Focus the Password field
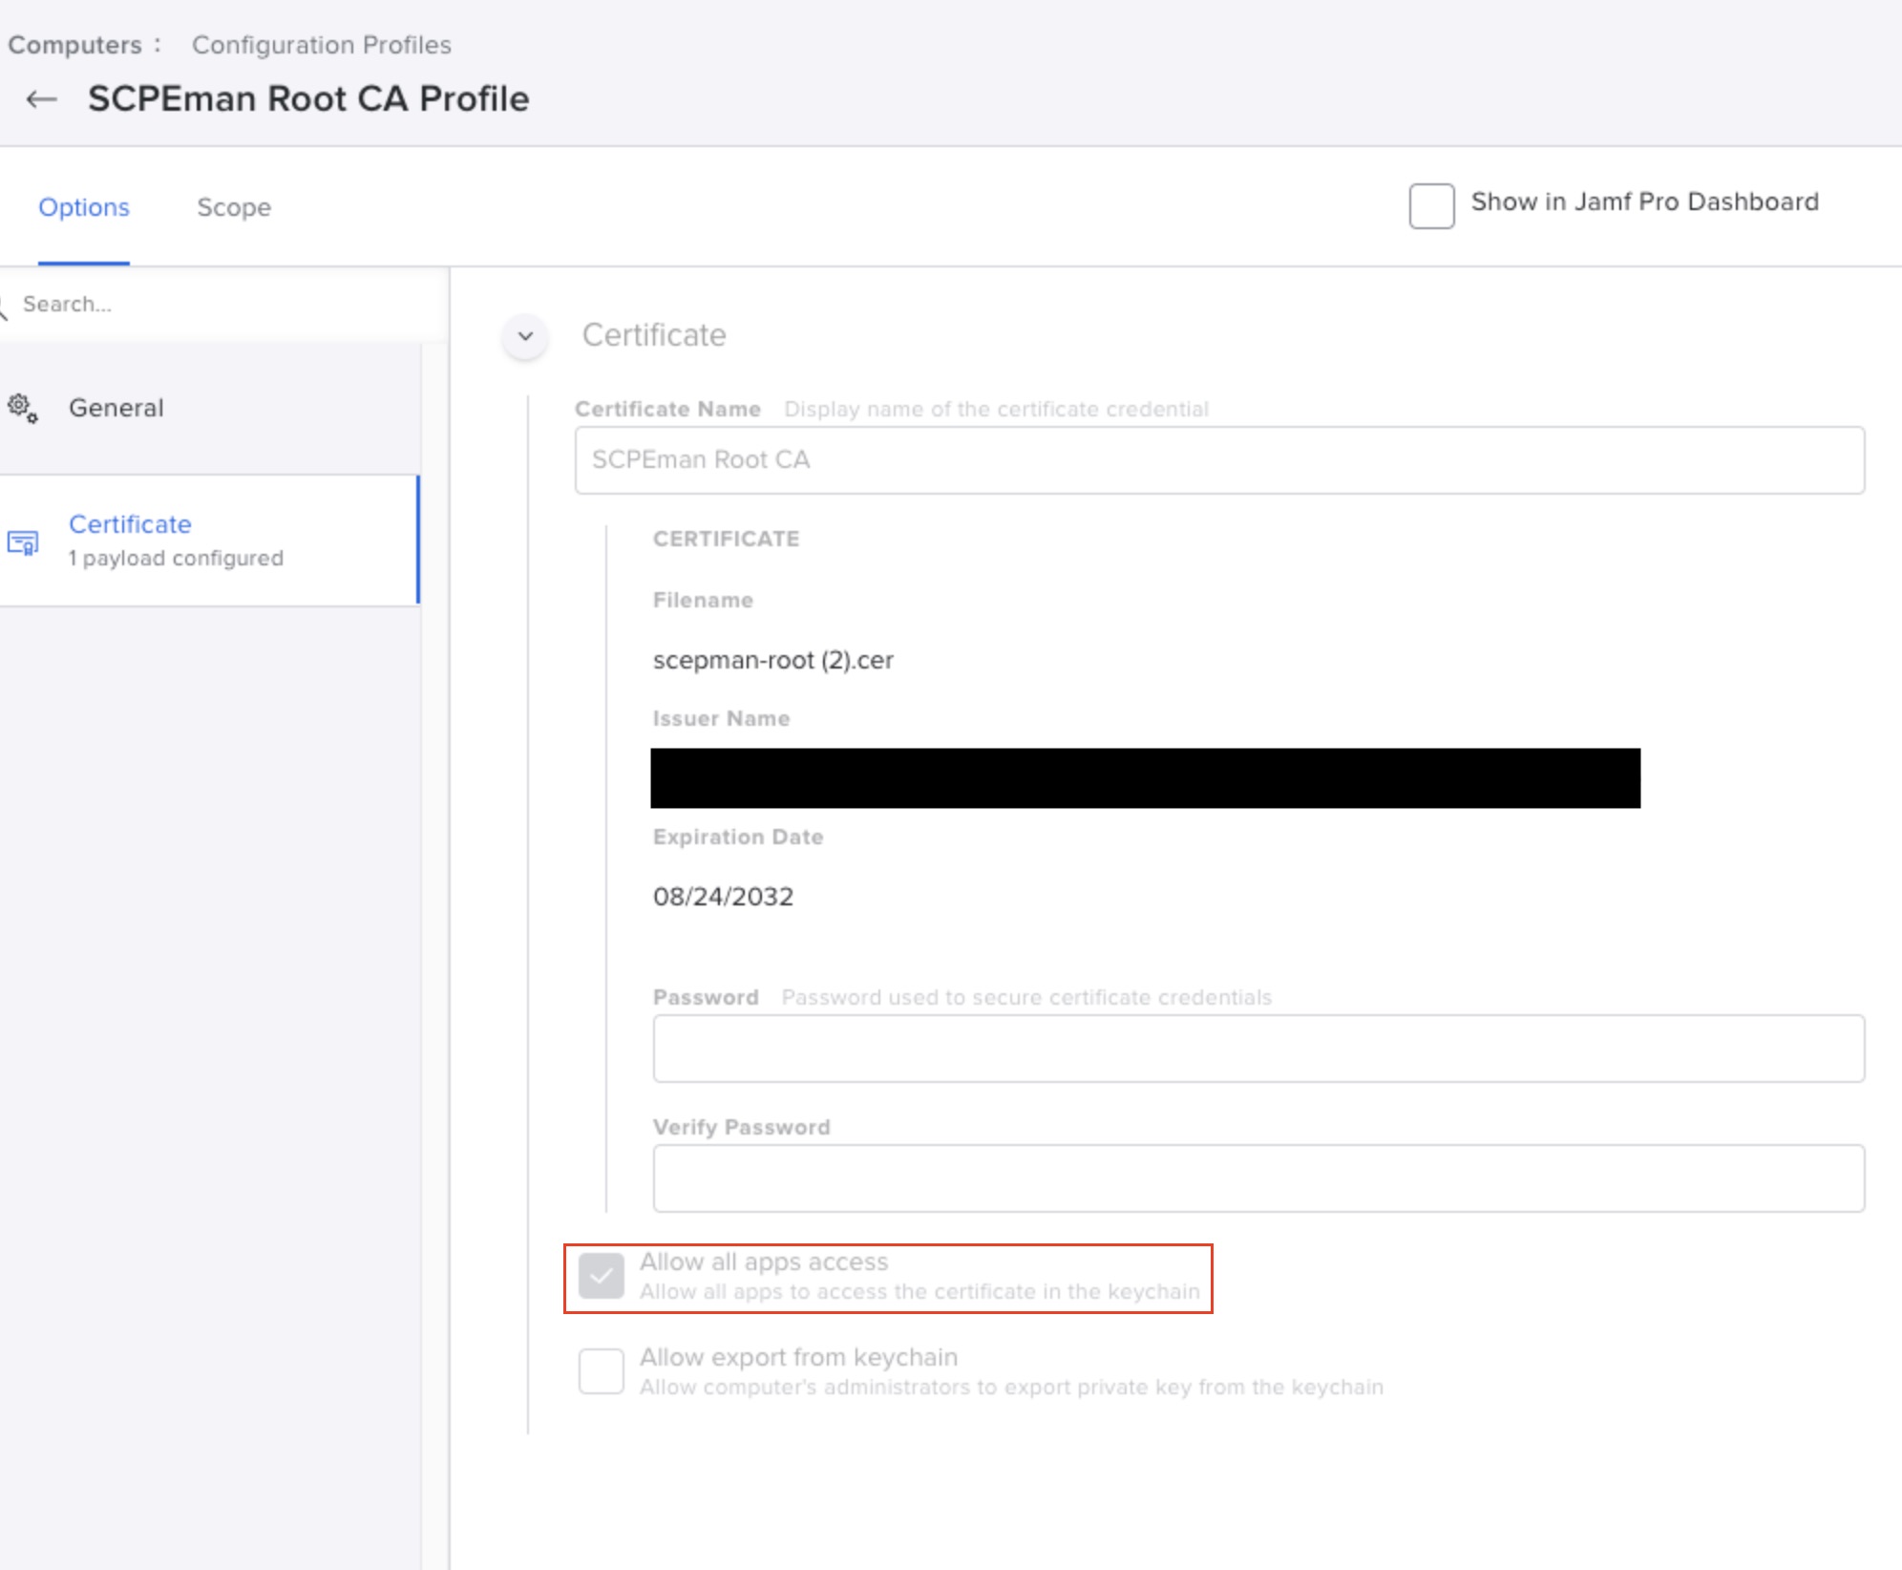The height and width of the screenshot is (1570, 1902). pyautogui.click(x=1257, y=1049)
